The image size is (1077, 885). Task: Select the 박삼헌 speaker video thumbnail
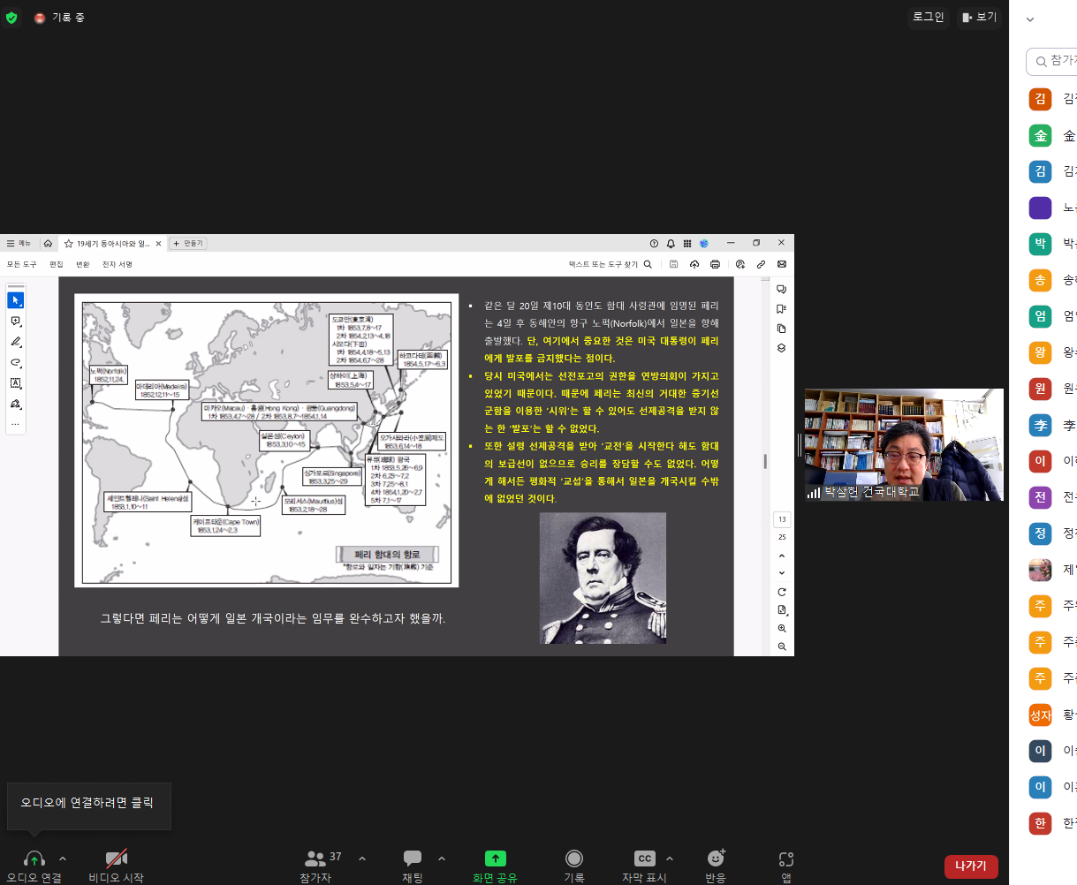click(903, 445)
